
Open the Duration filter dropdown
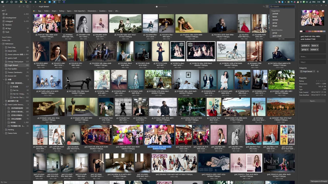coord(103,11)
